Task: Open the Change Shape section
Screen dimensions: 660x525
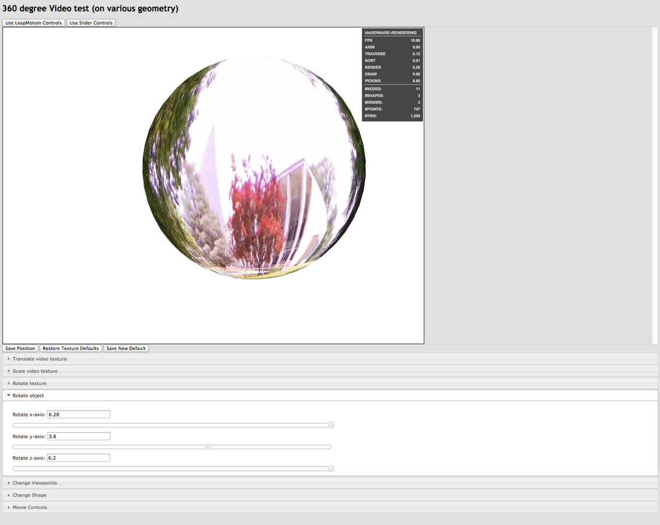Action: tap(30, 495)
